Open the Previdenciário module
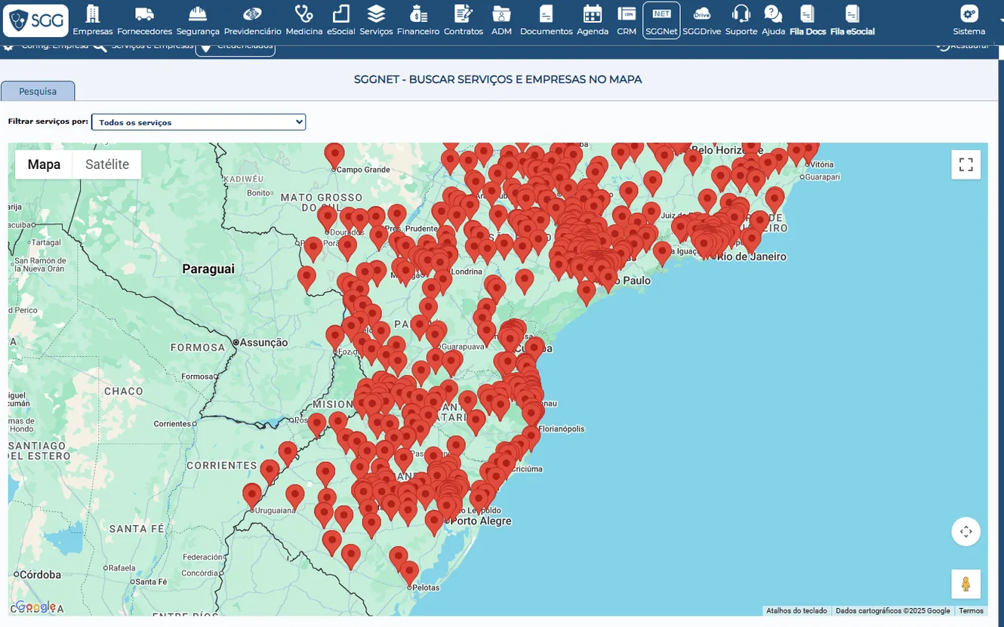Image resolution: width=1004 pixels, height=627 pixels. point(252,21)
